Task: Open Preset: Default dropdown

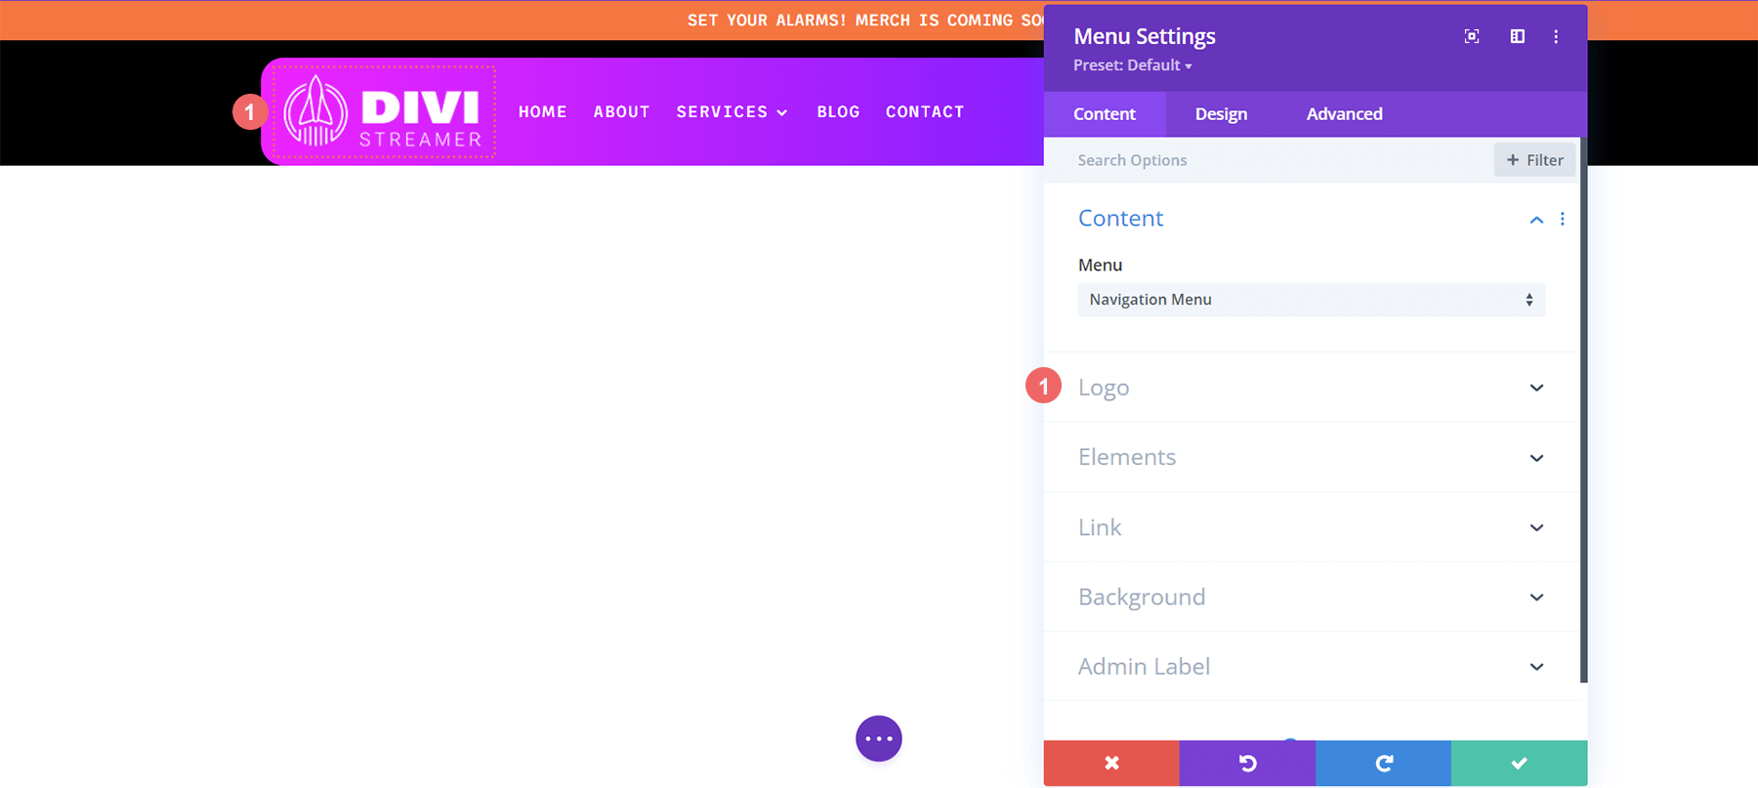Action: coord(1132,65)
